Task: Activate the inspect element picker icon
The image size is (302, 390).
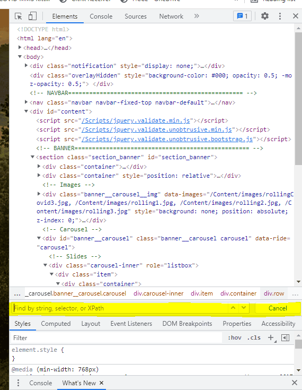Action: tap(18, 16)
